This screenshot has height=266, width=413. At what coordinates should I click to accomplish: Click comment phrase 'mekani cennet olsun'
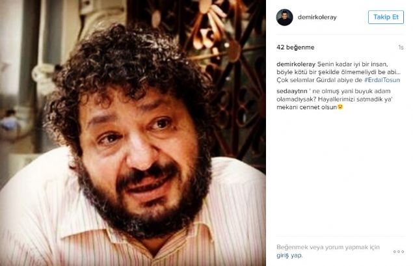click(307, 107)
